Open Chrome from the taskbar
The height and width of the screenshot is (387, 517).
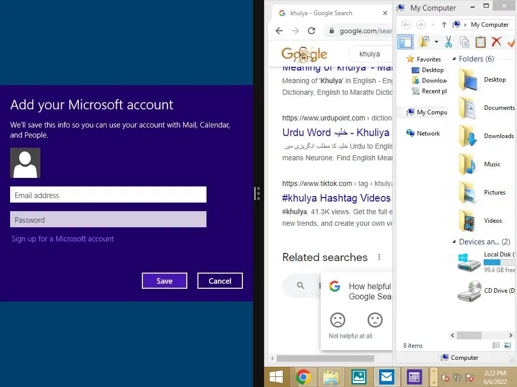pos(303,377)
